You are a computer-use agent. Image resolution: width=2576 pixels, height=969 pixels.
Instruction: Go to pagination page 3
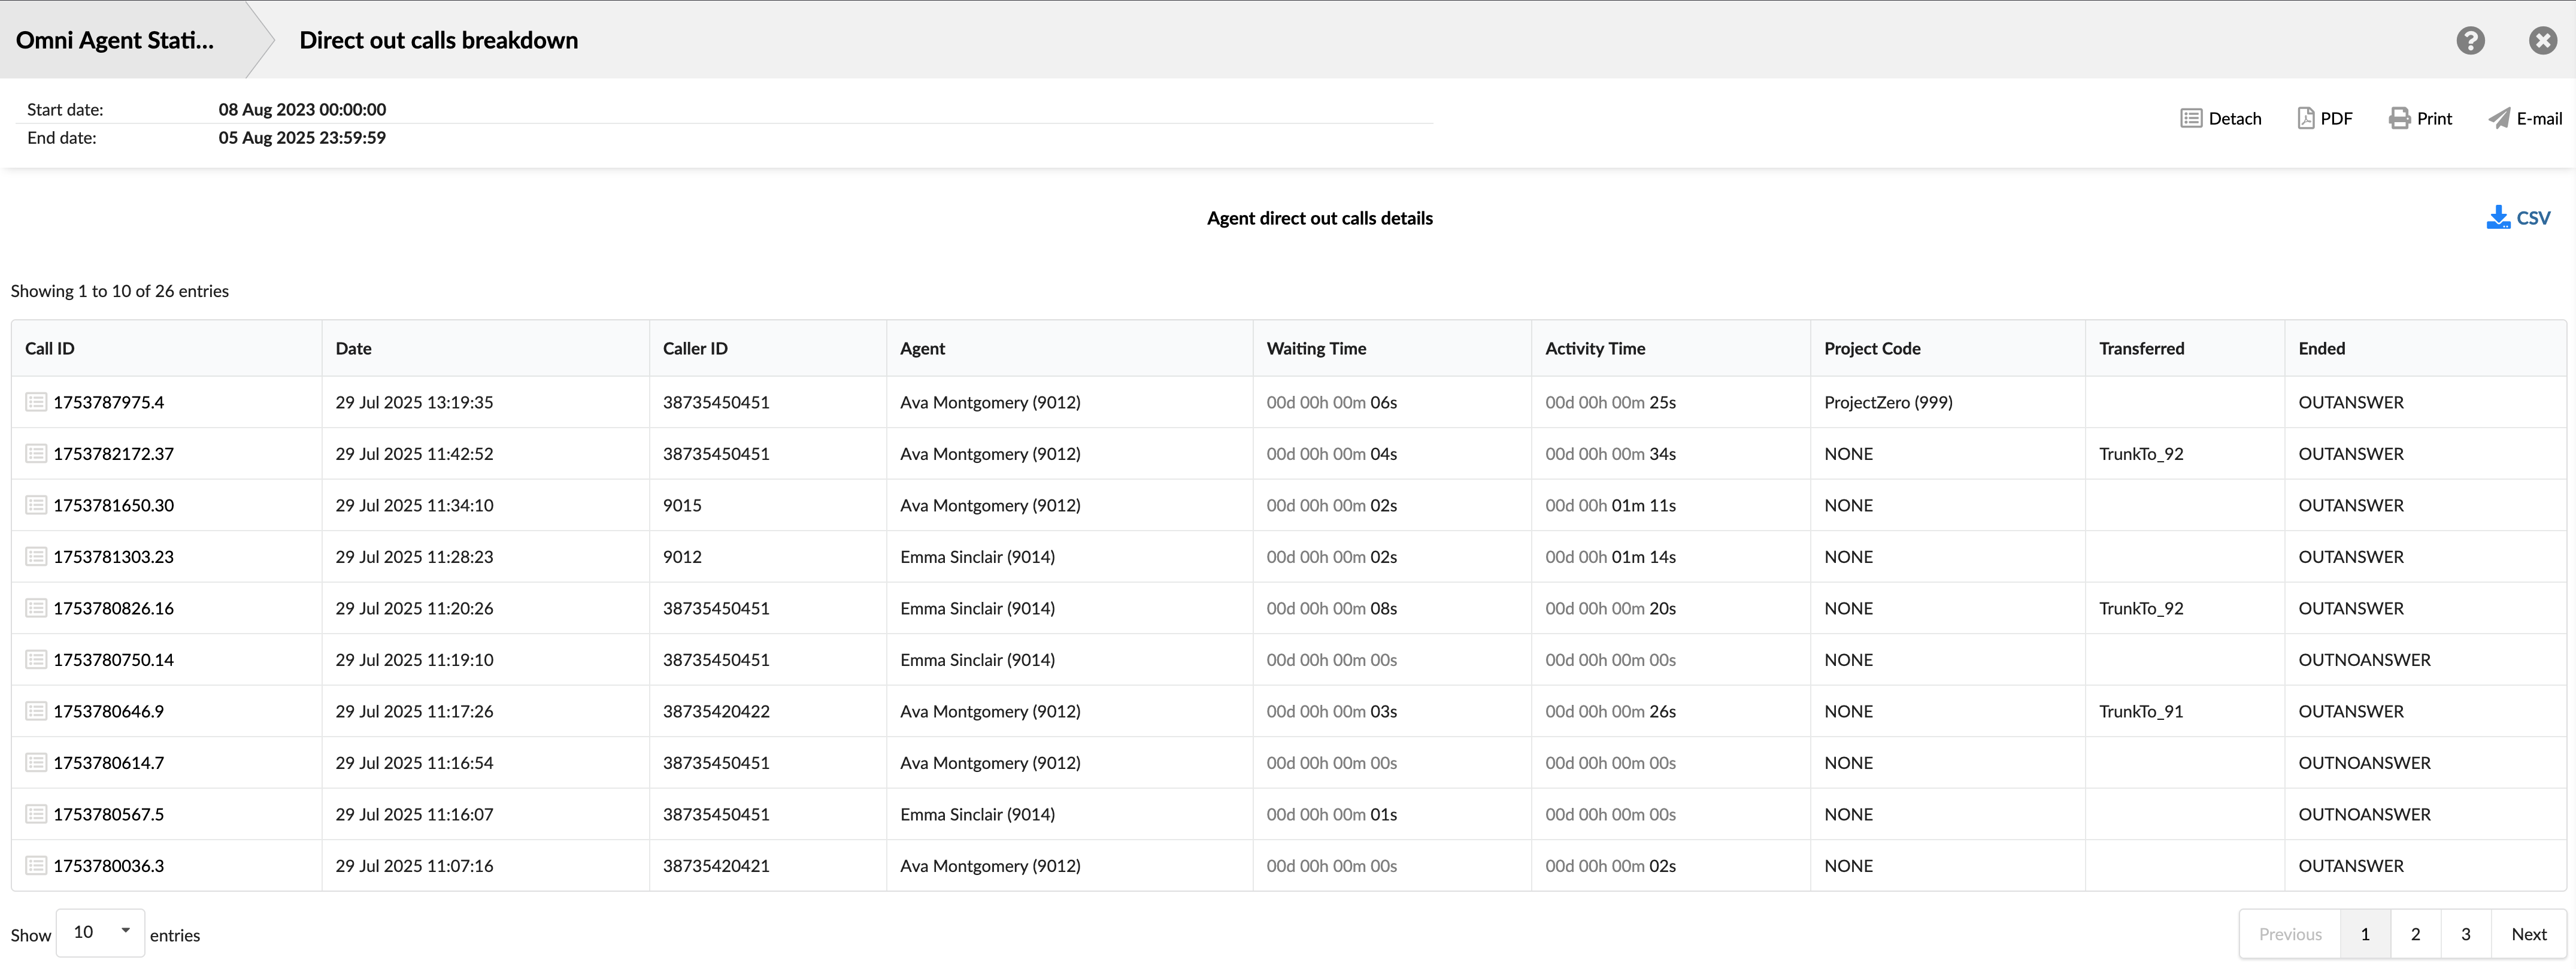[x=2465, y=934]
